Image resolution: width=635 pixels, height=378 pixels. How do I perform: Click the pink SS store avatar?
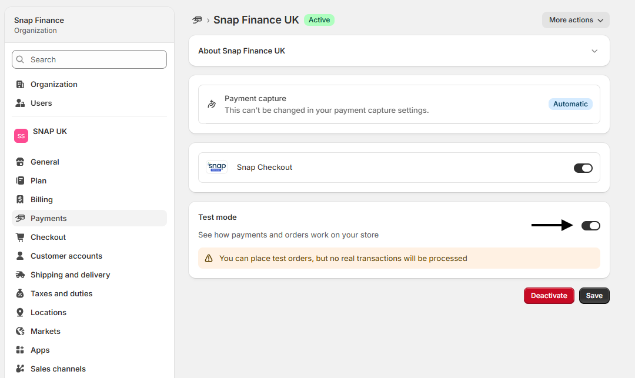point(21,136)
